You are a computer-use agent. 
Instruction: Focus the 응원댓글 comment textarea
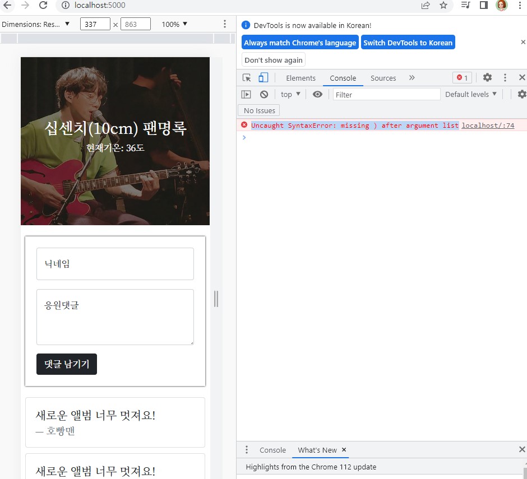pyautogui.click(x=115, y=317)
